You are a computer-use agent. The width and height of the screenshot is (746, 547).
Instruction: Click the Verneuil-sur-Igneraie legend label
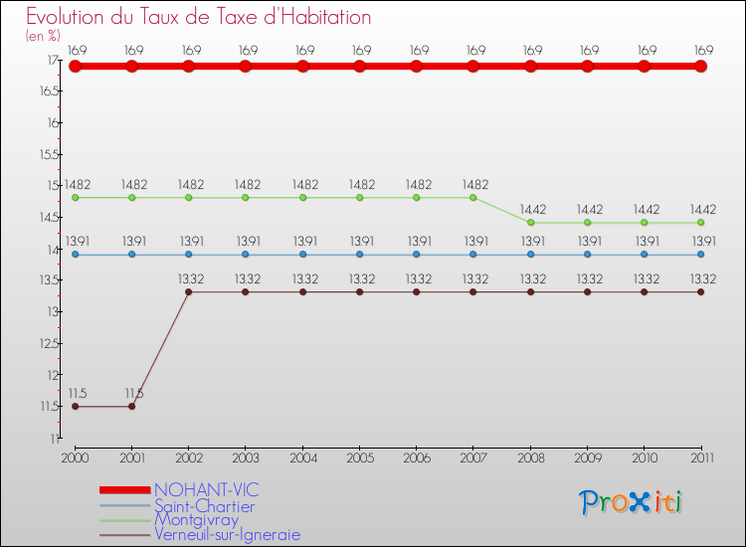(x=227, y=535)
